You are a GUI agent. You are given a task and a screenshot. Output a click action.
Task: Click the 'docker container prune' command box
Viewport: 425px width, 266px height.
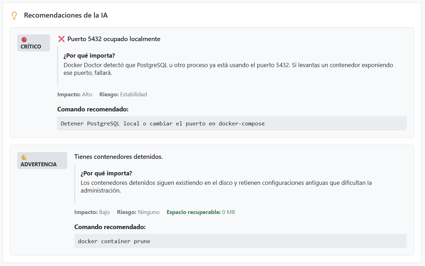240,241
